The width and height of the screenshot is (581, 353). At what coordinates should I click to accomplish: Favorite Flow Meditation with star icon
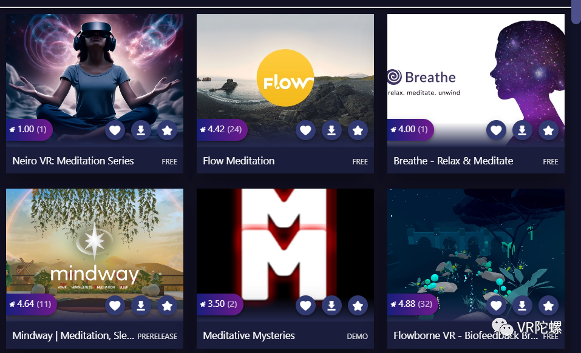click(358, 130)
